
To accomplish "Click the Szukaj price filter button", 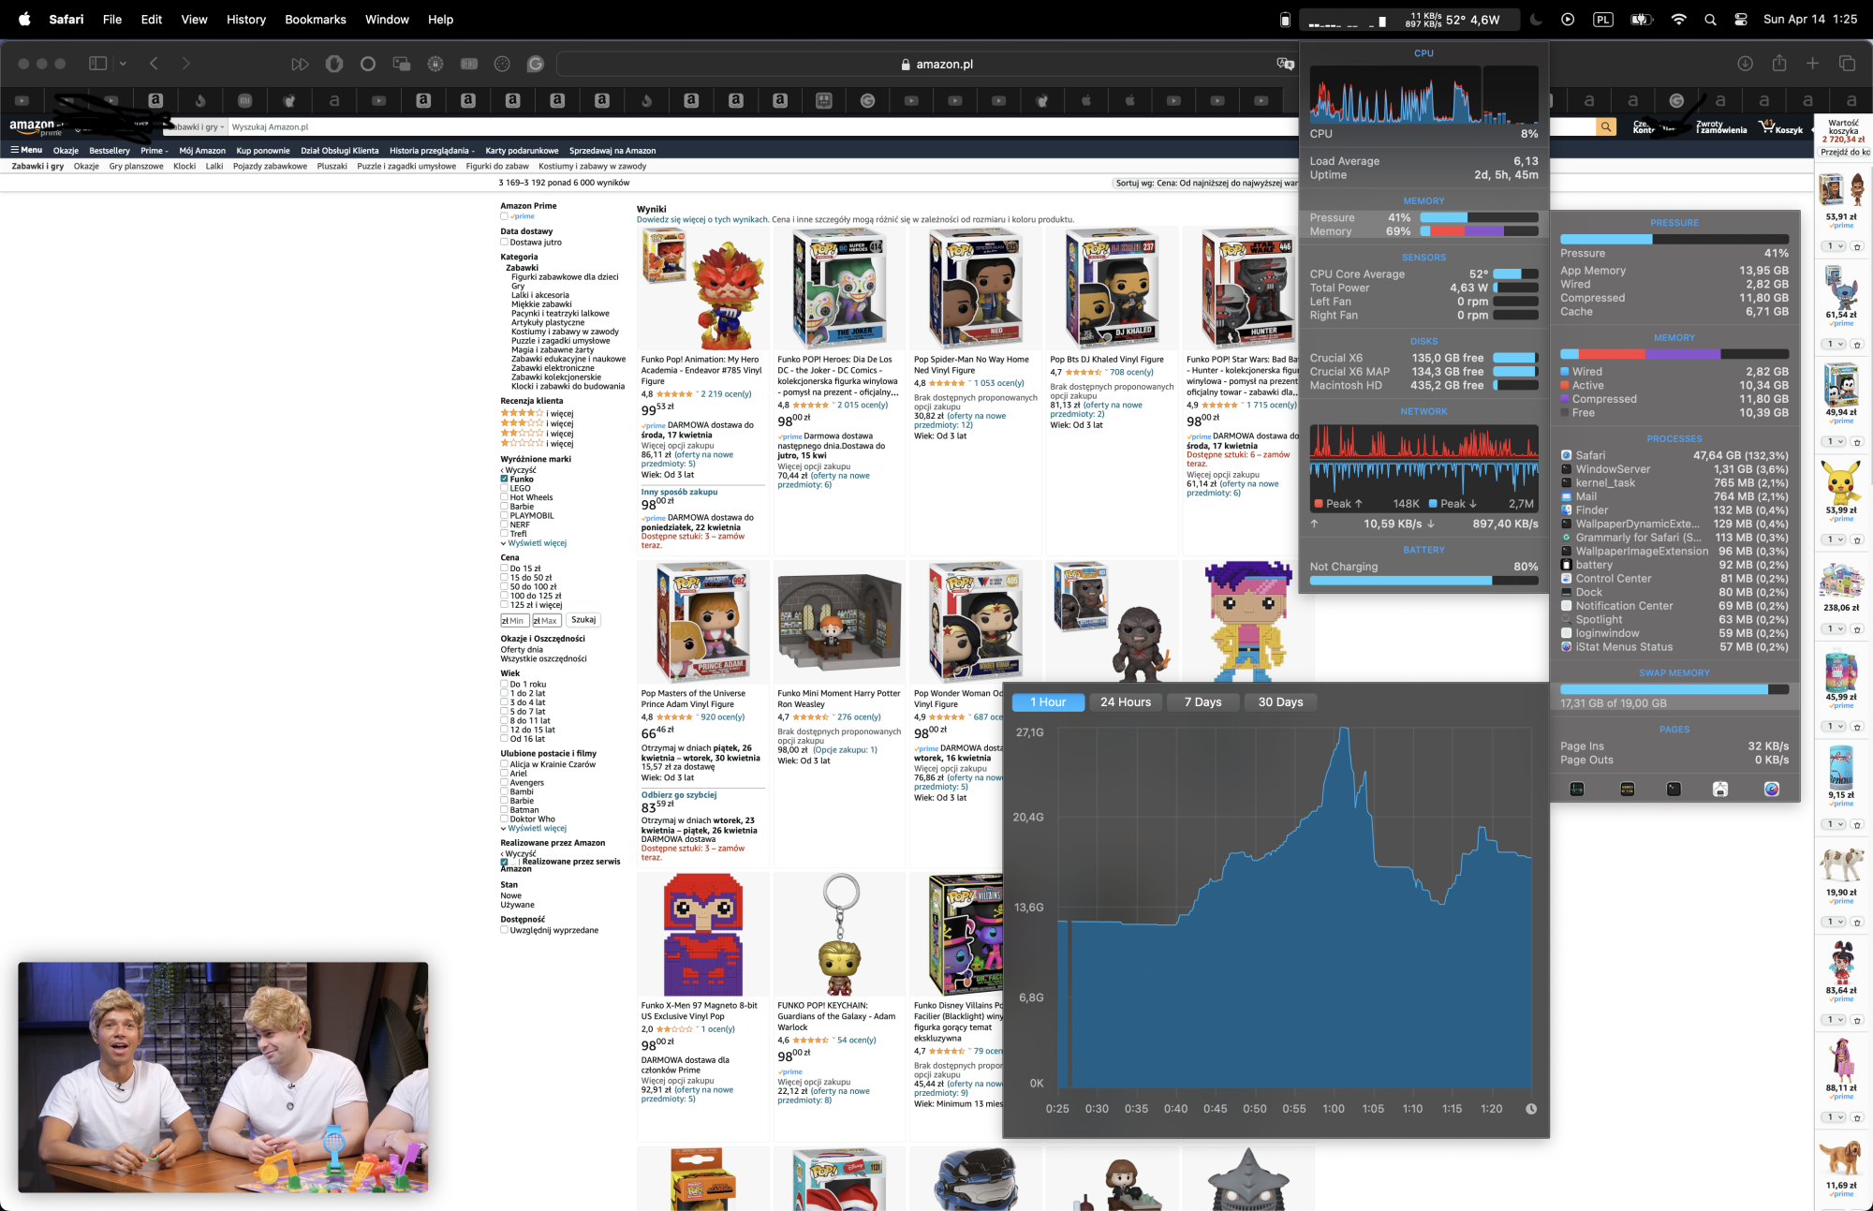I will [583, 620].
